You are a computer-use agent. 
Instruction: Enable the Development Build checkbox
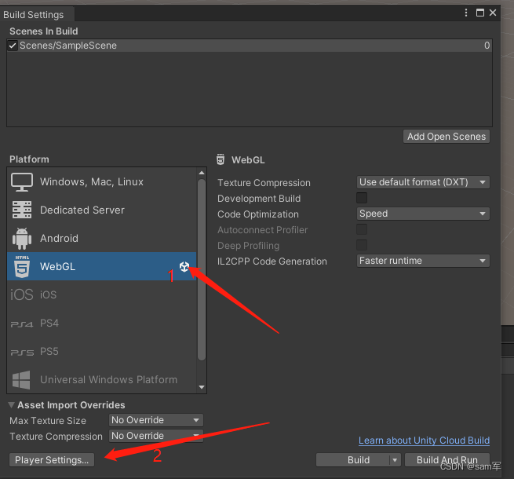362,198
